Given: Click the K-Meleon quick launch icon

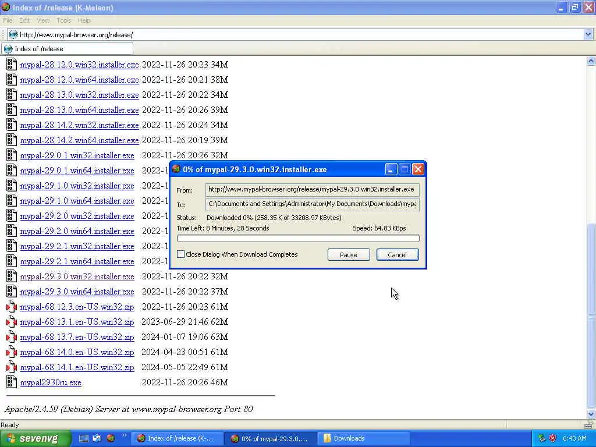Looking at the screenshot, I should [111, 438].
